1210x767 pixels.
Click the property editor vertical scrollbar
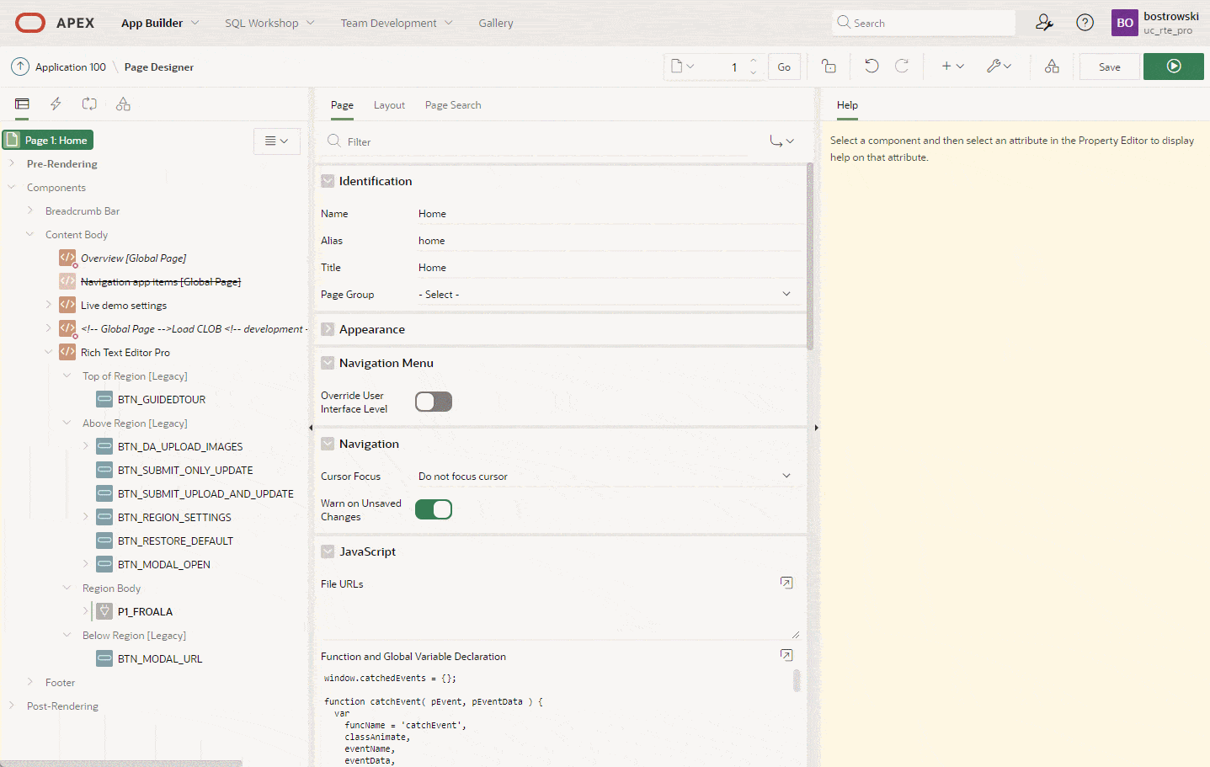(810, 256)
